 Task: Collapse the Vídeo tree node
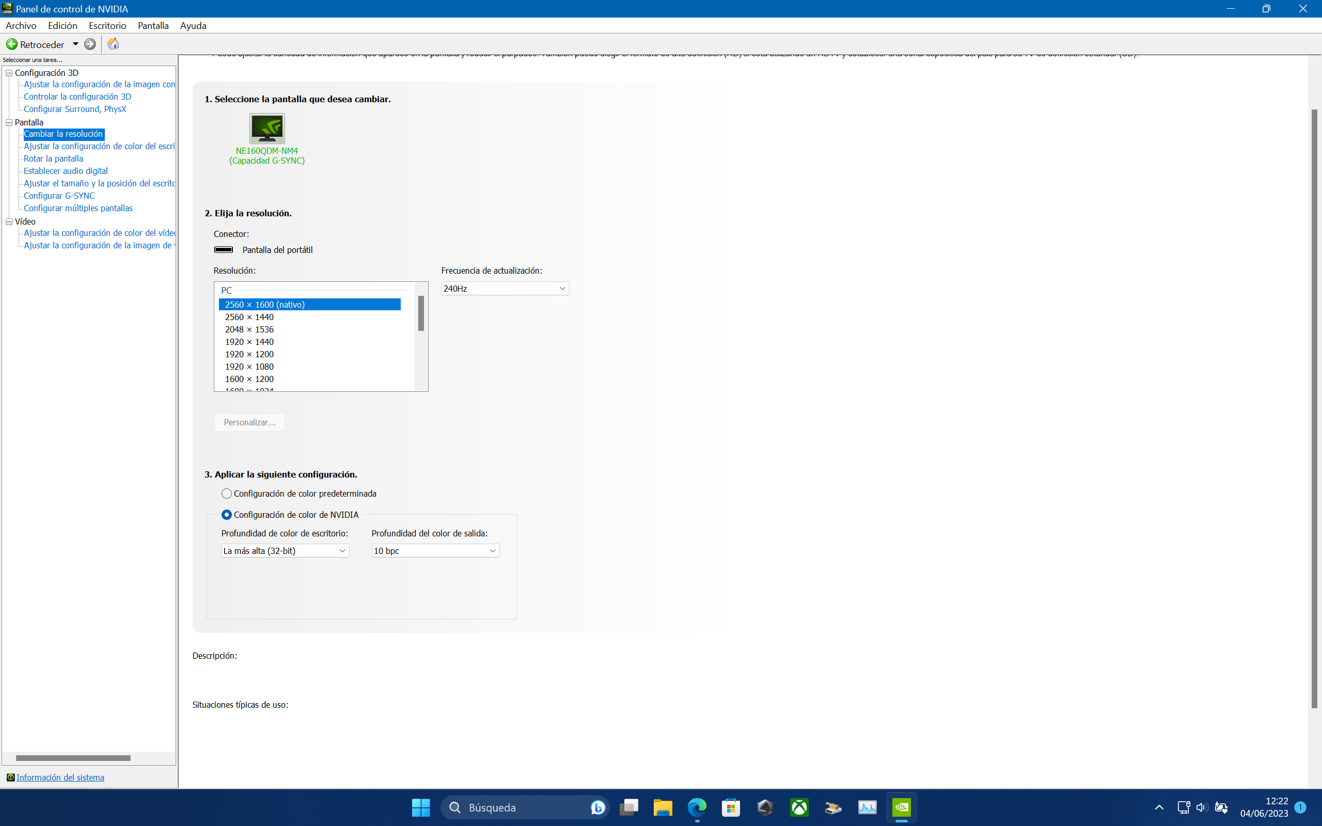[9, 221]
